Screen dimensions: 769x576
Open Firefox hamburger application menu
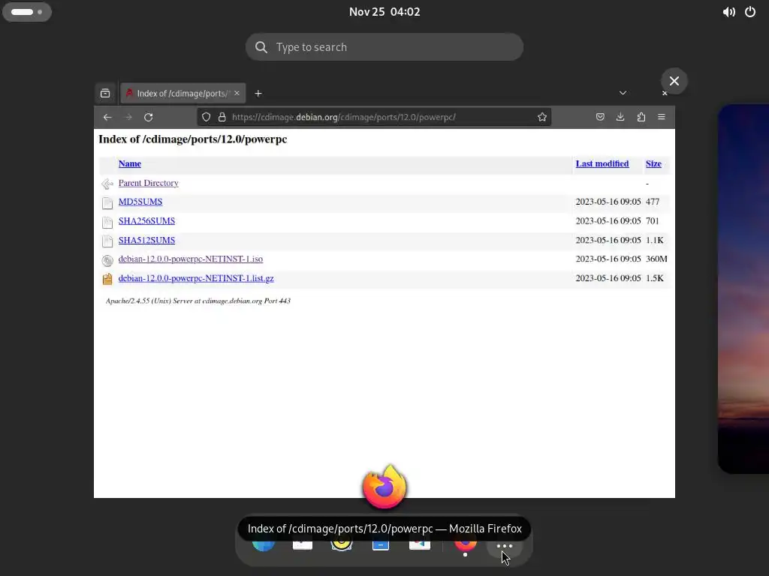point(662,117)
